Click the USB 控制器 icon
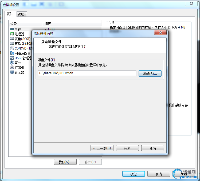This screenshot has height=181, width=200. click(x=12, y=58)
